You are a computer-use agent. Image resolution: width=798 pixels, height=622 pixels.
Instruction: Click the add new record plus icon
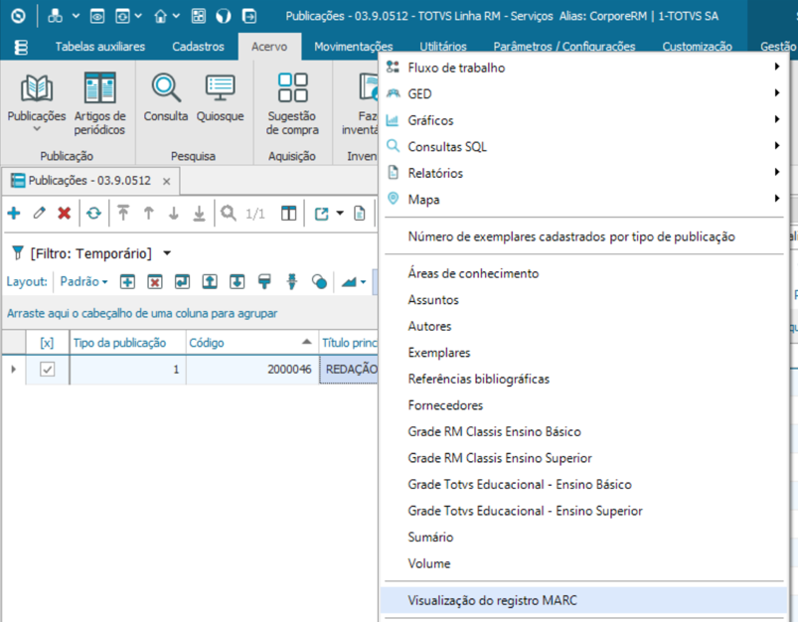[x=14, y=213]
